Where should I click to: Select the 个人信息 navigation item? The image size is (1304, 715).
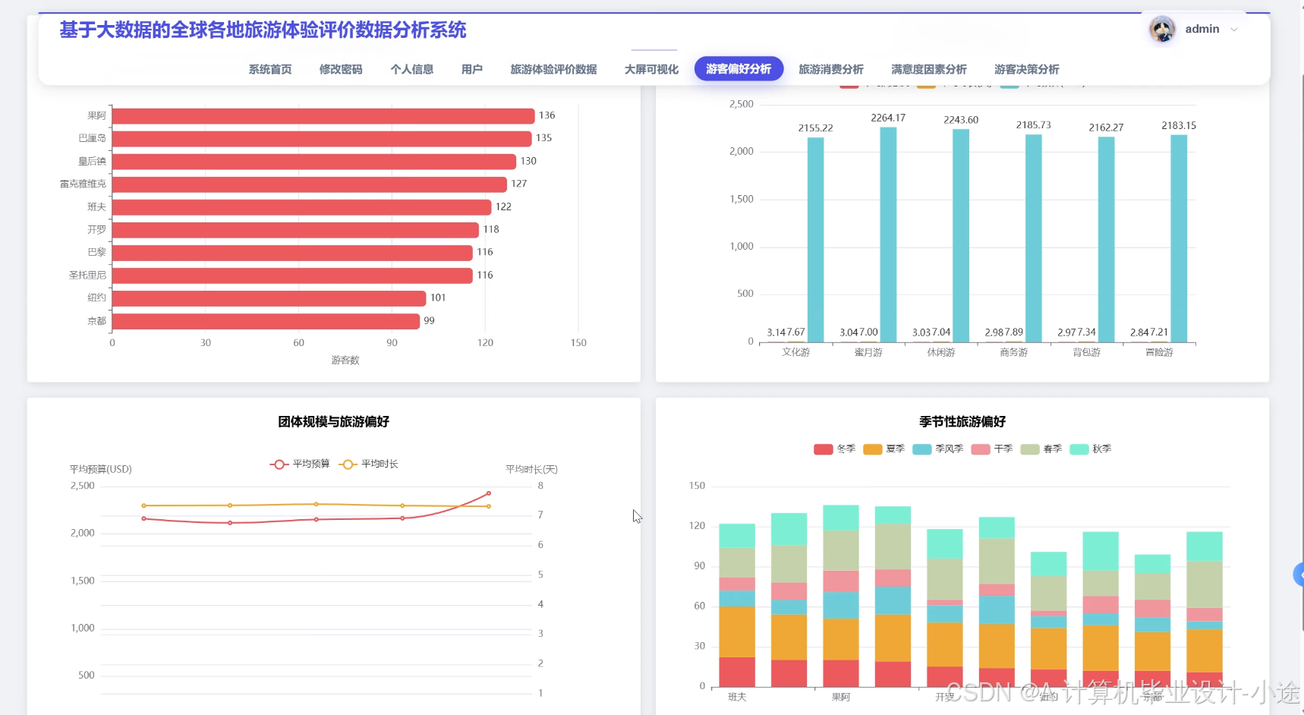(x=412, y=68)
